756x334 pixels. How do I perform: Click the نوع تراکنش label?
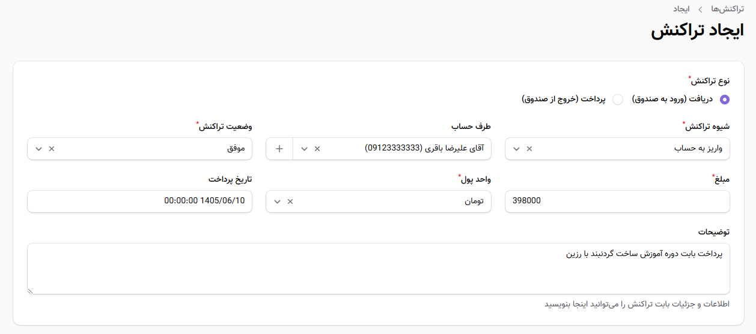(x=710, y=80)
